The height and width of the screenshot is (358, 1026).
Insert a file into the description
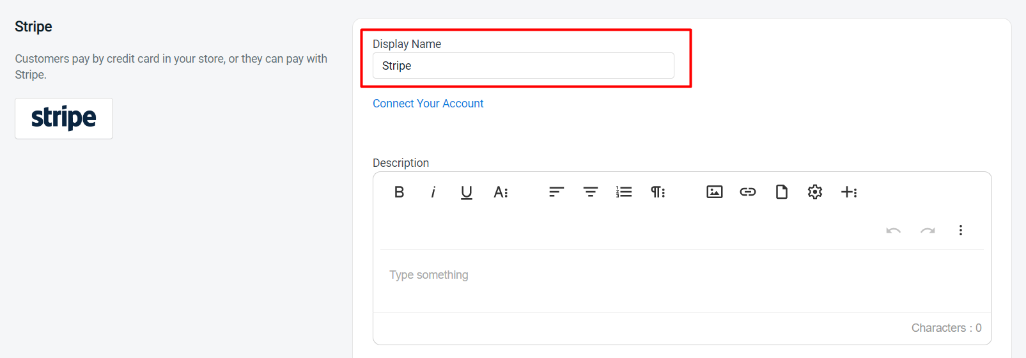tap(782, 192)
